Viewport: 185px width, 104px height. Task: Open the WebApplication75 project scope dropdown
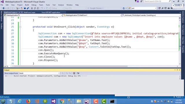[33, 15]
